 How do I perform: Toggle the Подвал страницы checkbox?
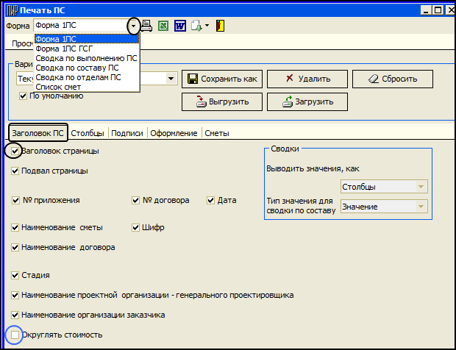pos(15,171)
